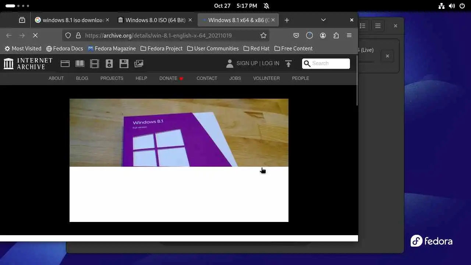Go forward to the next page
471x265 pixels.
[22, 35]
